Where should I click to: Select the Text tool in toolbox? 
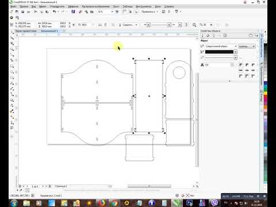[x=12, y=83]
